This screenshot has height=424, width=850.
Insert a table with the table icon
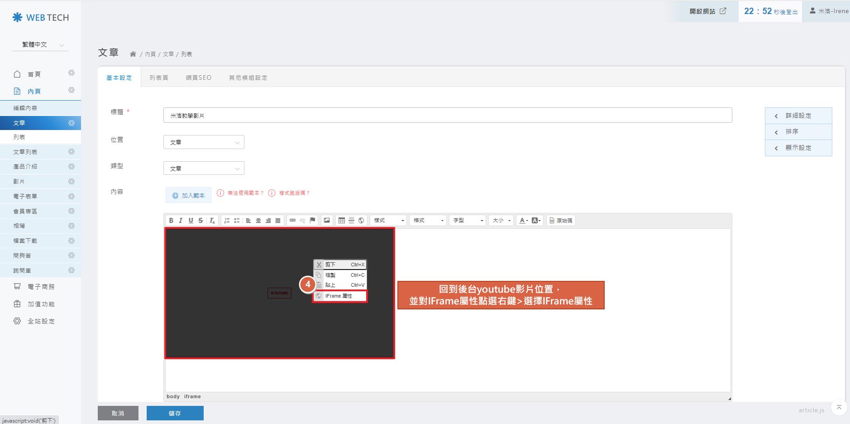(x=342, y=221)
